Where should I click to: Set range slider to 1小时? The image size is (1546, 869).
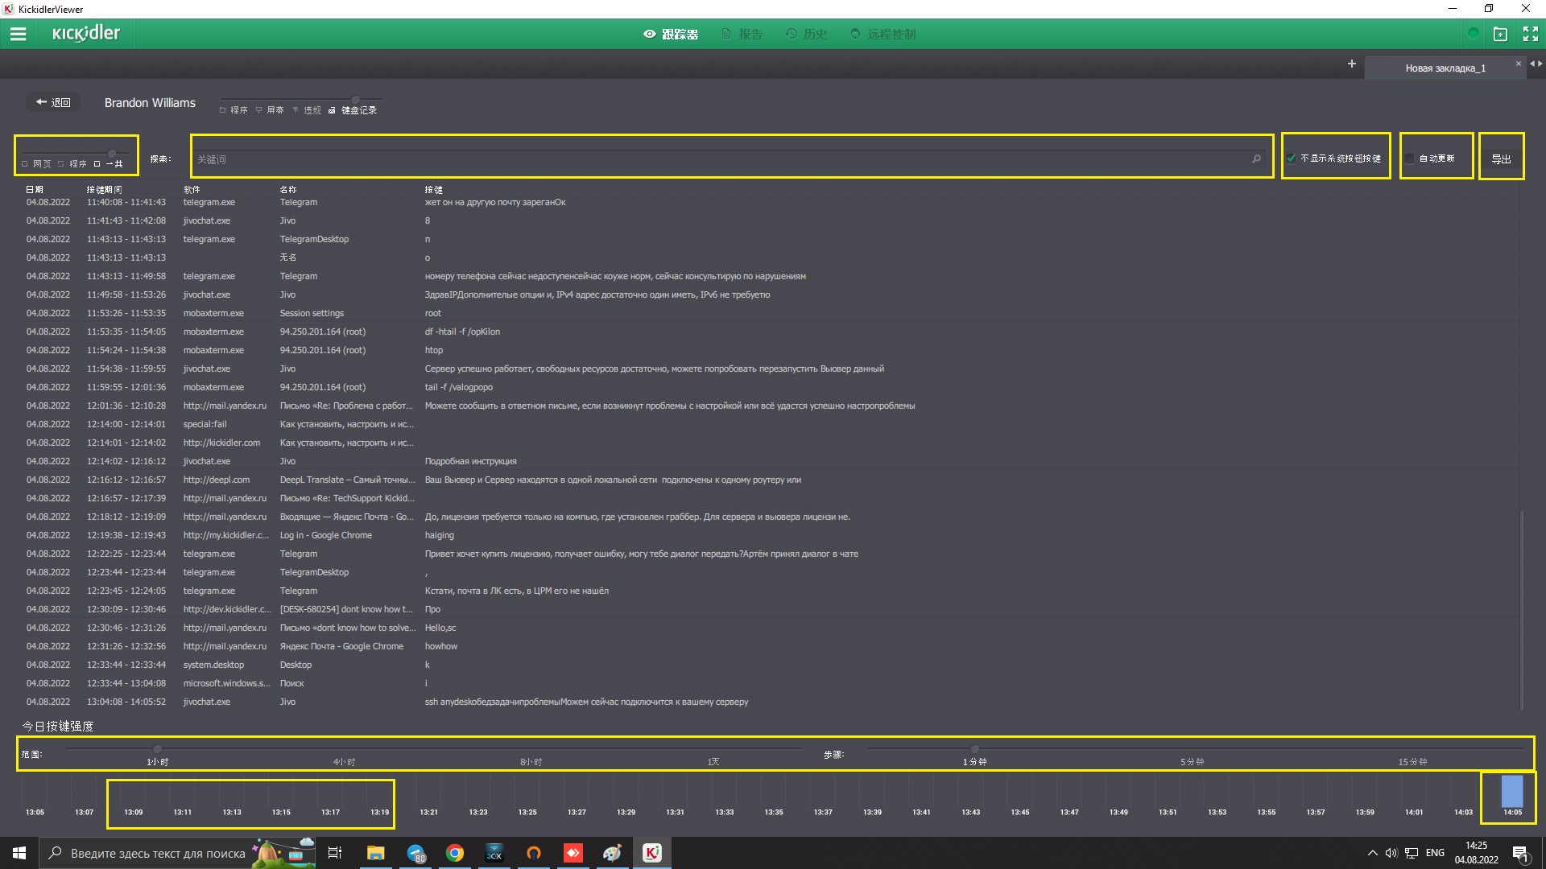coord(158,762)
